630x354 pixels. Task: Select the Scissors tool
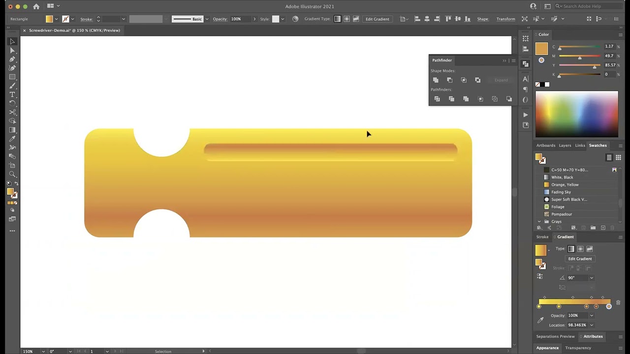[12, 112]
